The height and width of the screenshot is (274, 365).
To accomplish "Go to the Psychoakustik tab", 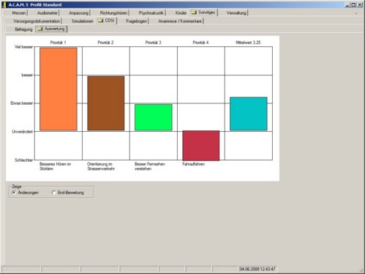I will tap(151, 13).
